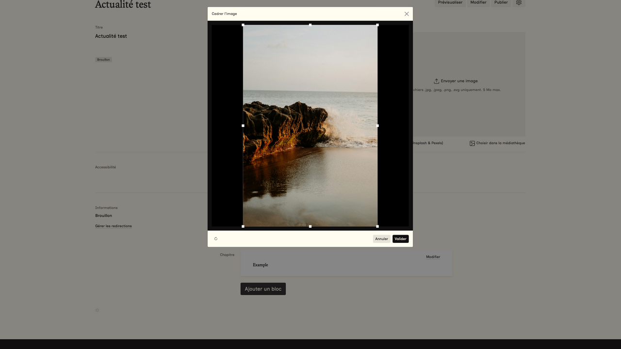The width and height of the screenshot is (621, 349).
Task: Click the left-middle crop handle
Action: coord(243,126)
